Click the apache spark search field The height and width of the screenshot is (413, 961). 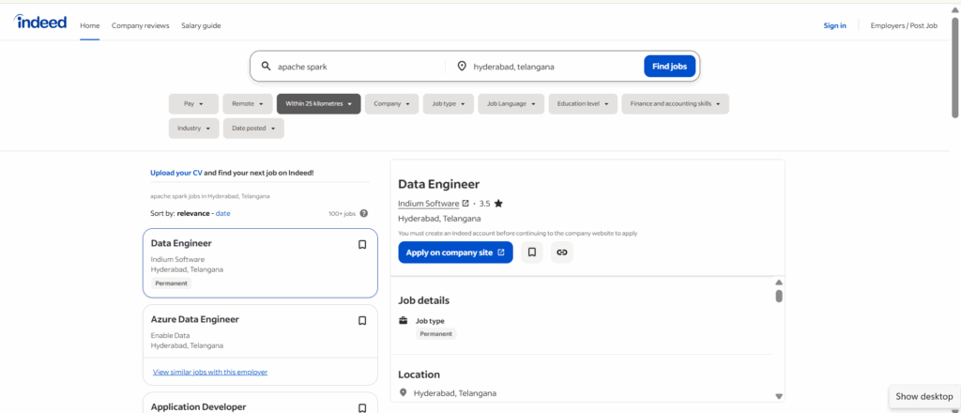click(357, 67)
